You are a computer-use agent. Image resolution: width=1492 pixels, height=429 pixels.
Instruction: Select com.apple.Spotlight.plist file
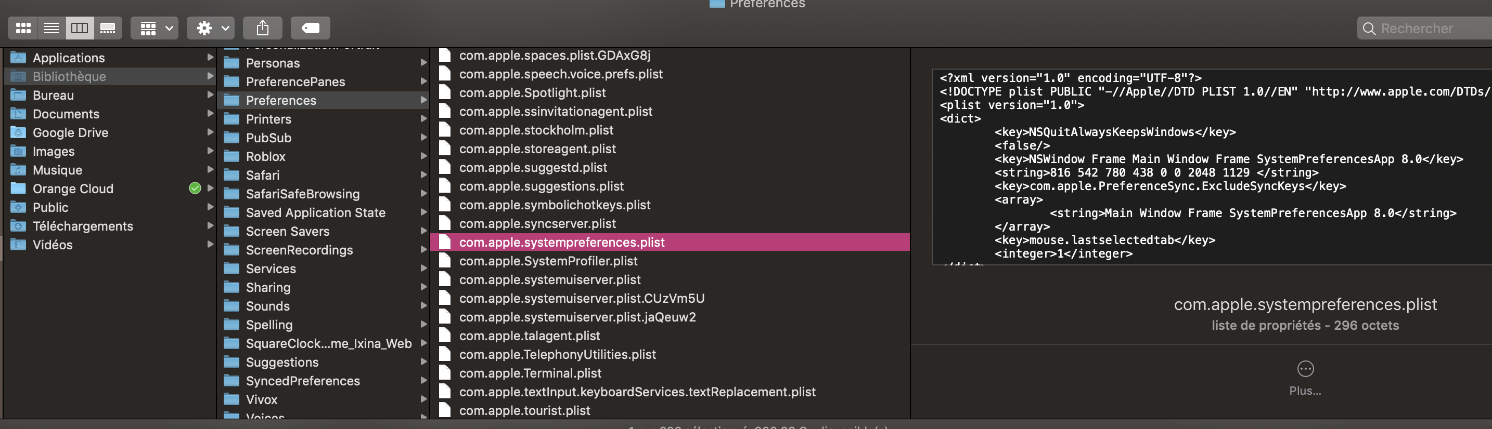point(532,92)
